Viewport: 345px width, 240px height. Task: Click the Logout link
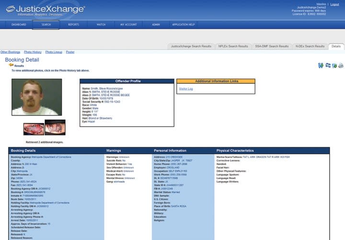(x=334, y=4)
